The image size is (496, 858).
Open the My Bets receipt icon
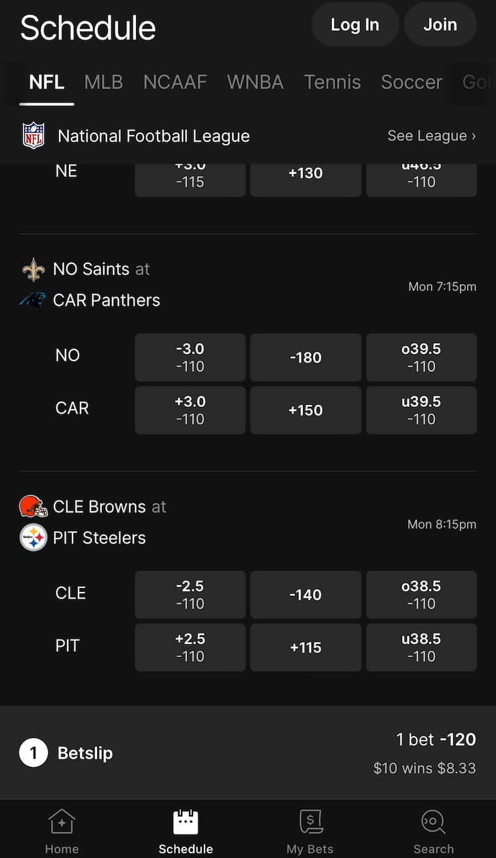pyautogui.click(x=310, y=822)
